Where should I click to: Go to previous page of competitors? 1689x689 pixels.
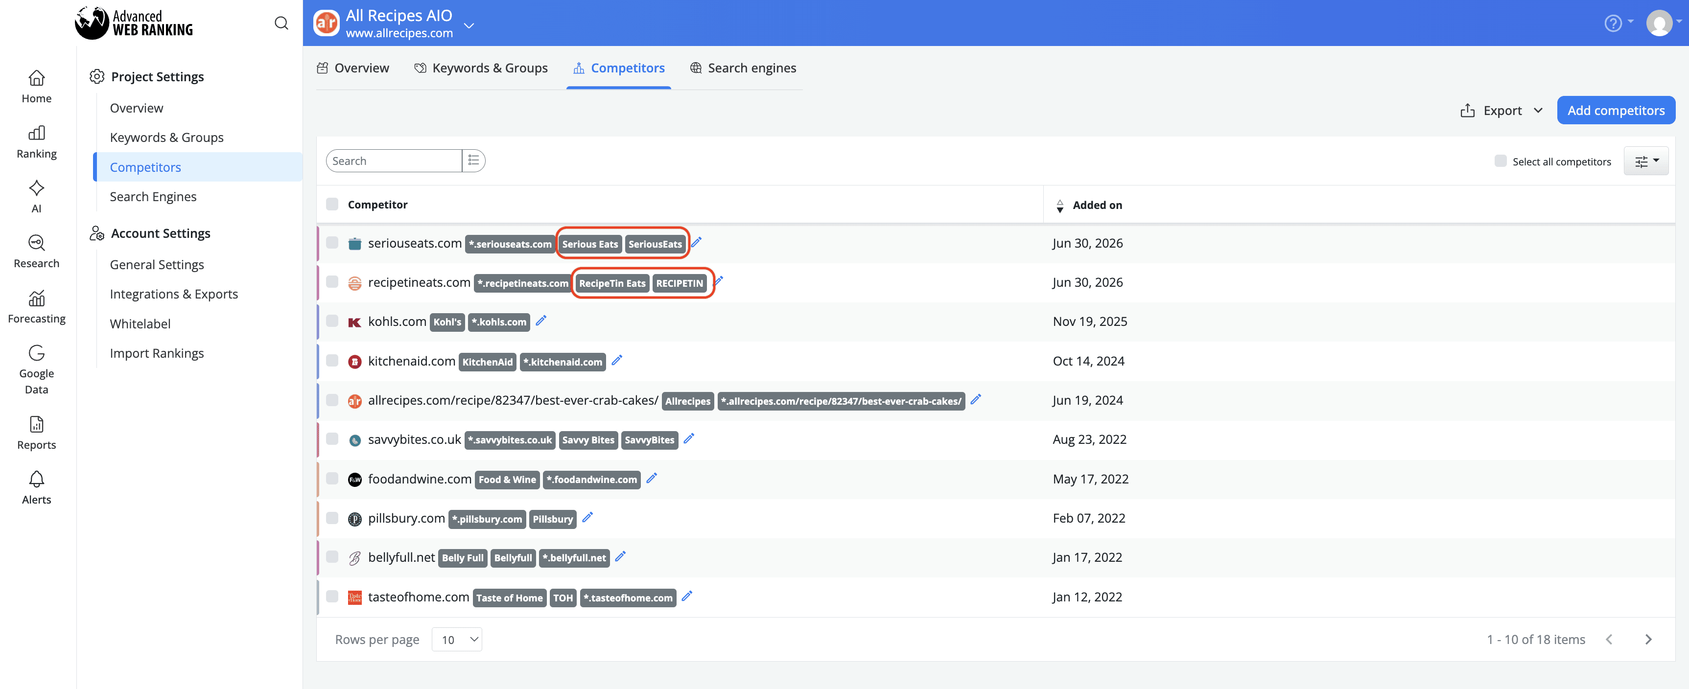1609,639
